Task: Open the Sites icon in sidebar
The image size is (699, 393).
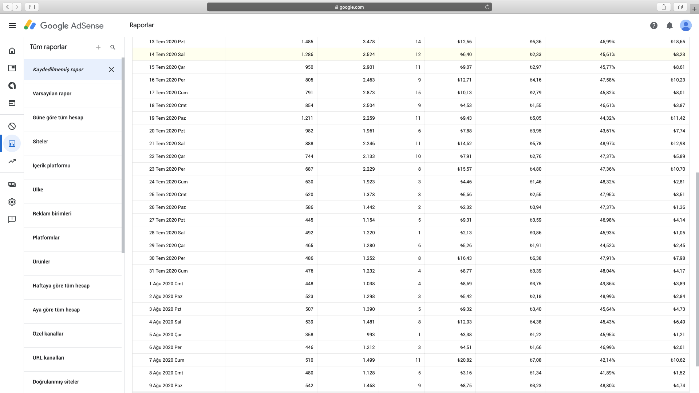Action: point(12,103)
